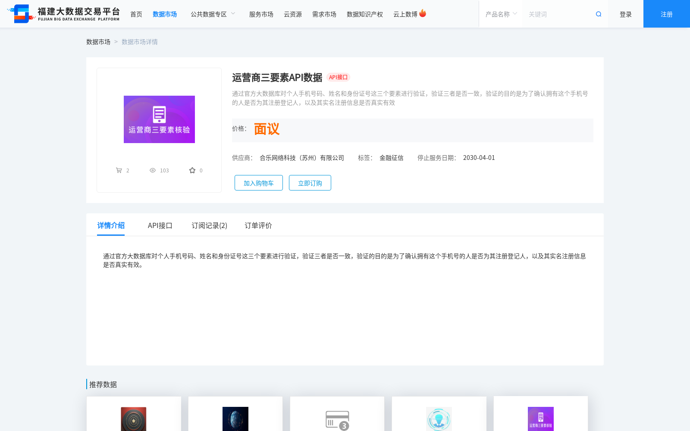The image size is (690, 431).
Task: Click the 登录 login link
Action: (x=626, y=14)
